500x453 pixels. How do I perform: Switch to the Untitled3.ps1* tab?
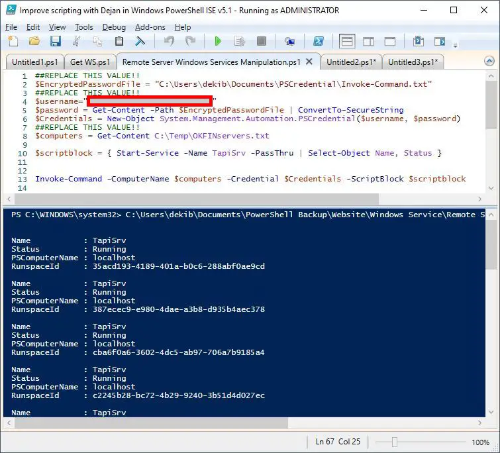(413, 62)
